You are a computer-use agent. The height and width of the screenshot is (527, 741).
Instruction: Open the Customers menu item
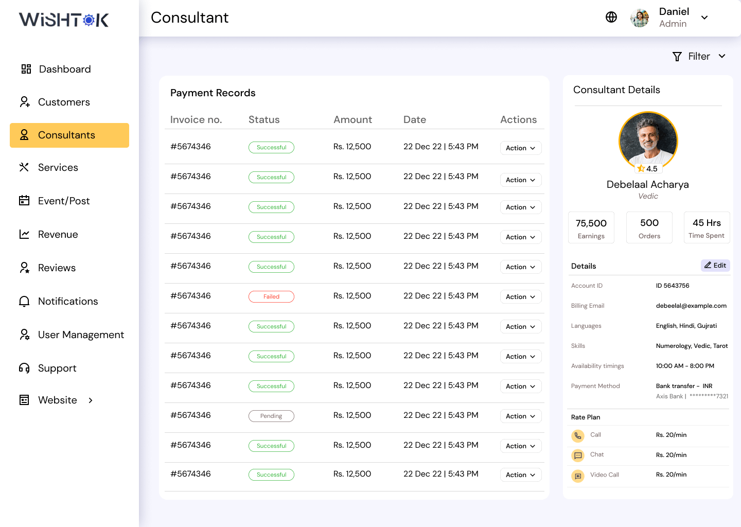[64, 102]
